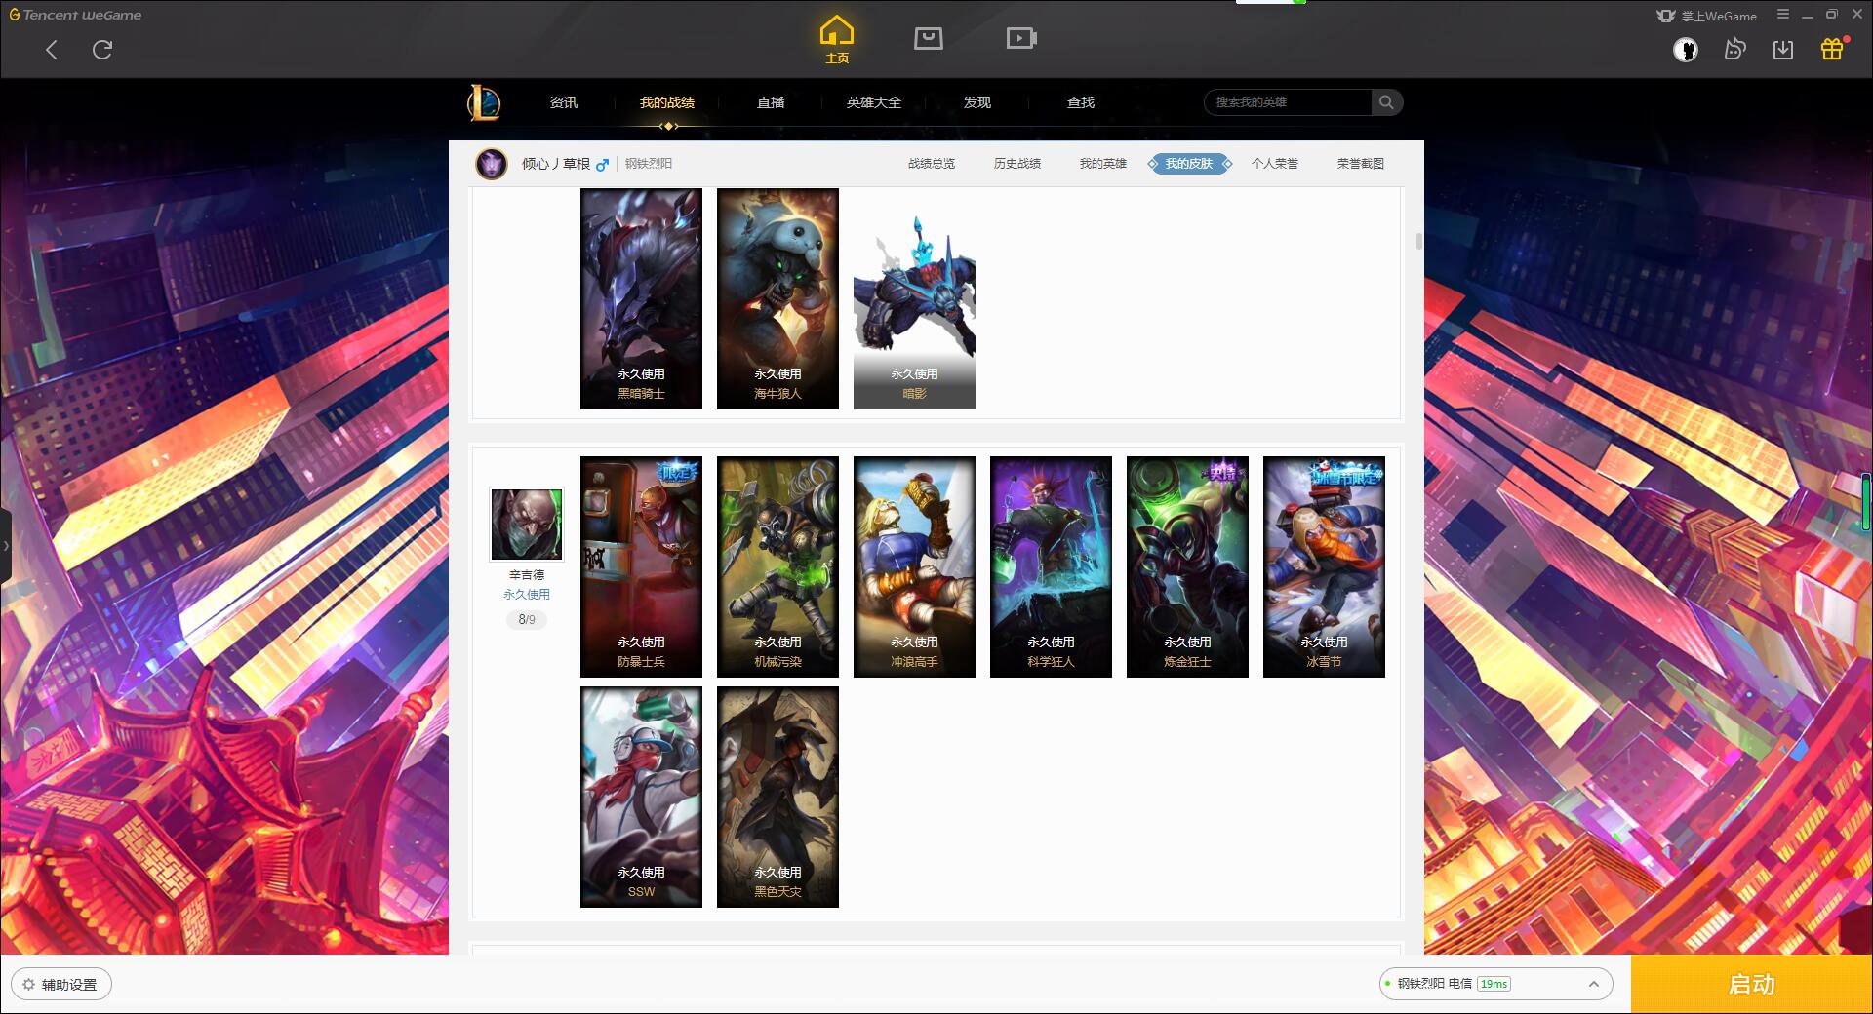Open the 冲浪高手 skin card
1873x1014 pixels.
pos(914,566)
